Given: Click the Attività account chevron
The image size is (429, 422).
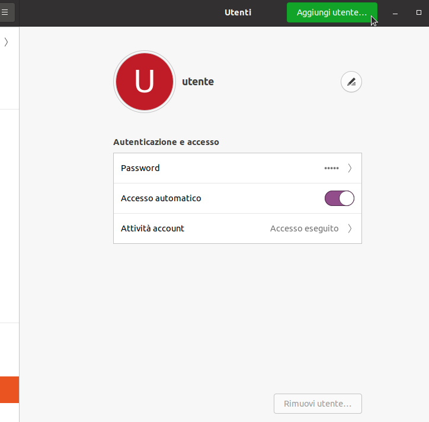Looking at the screenshot, I should point(350,228).
